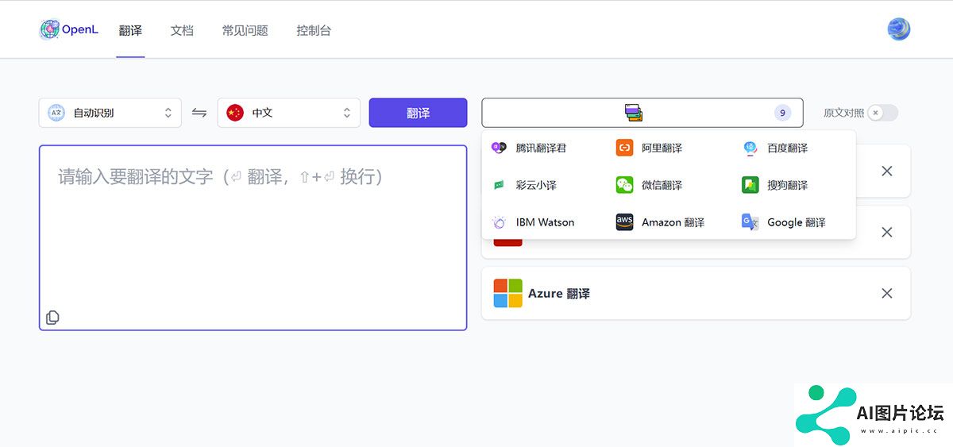Click the OpenL brand name link

pyautogui.click(x=80, y=30)
